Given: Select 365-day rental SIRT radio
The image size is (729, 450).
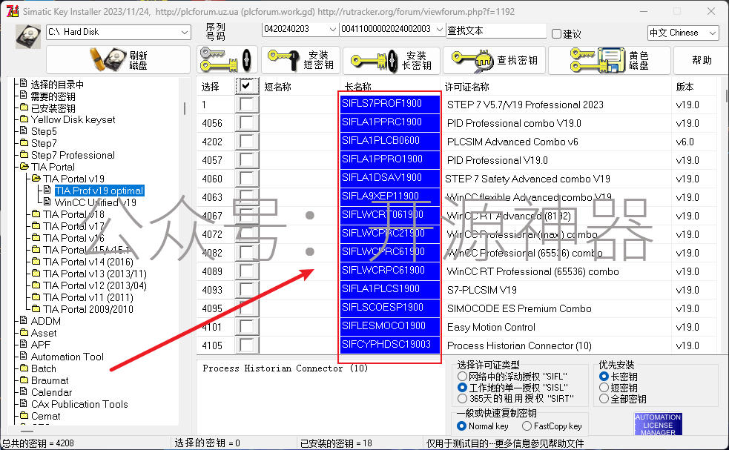Looking at the screenshot, I should click(x=462, y=398).
